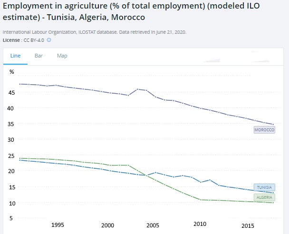Click the TUNISIA series label
Viewport: 289px width, 234px height.
tap(264, 187)
